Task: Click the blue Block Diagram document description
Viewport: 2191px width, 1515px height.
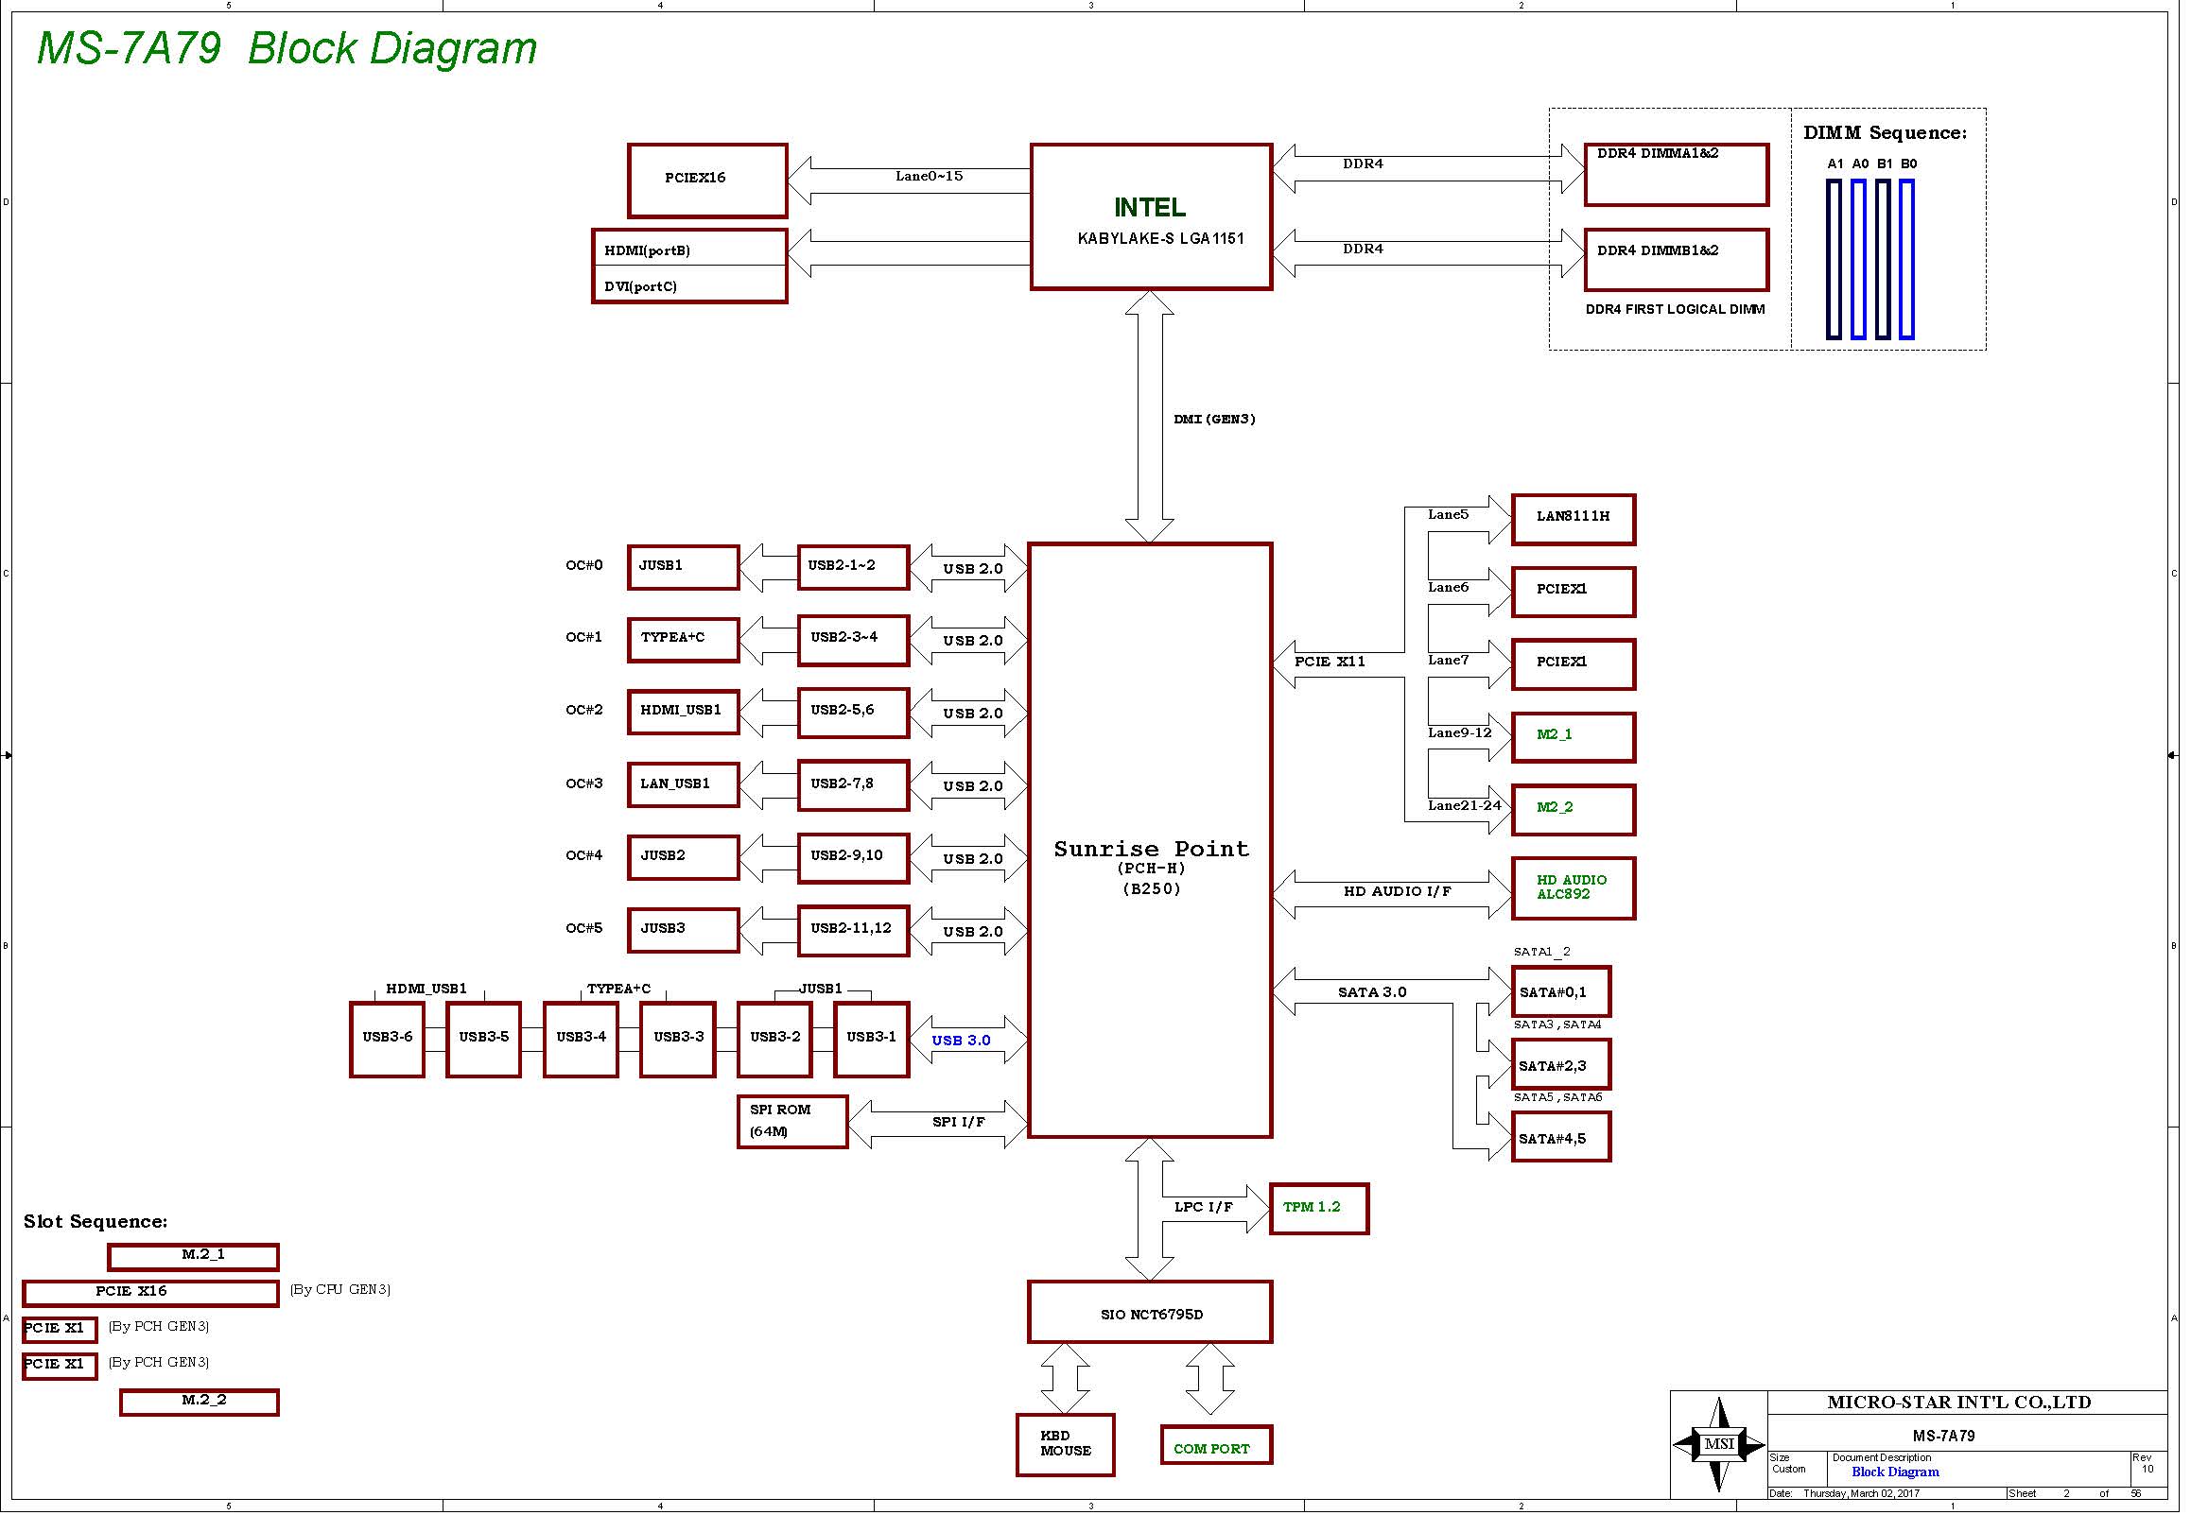Action: tap(1895, 1472)
